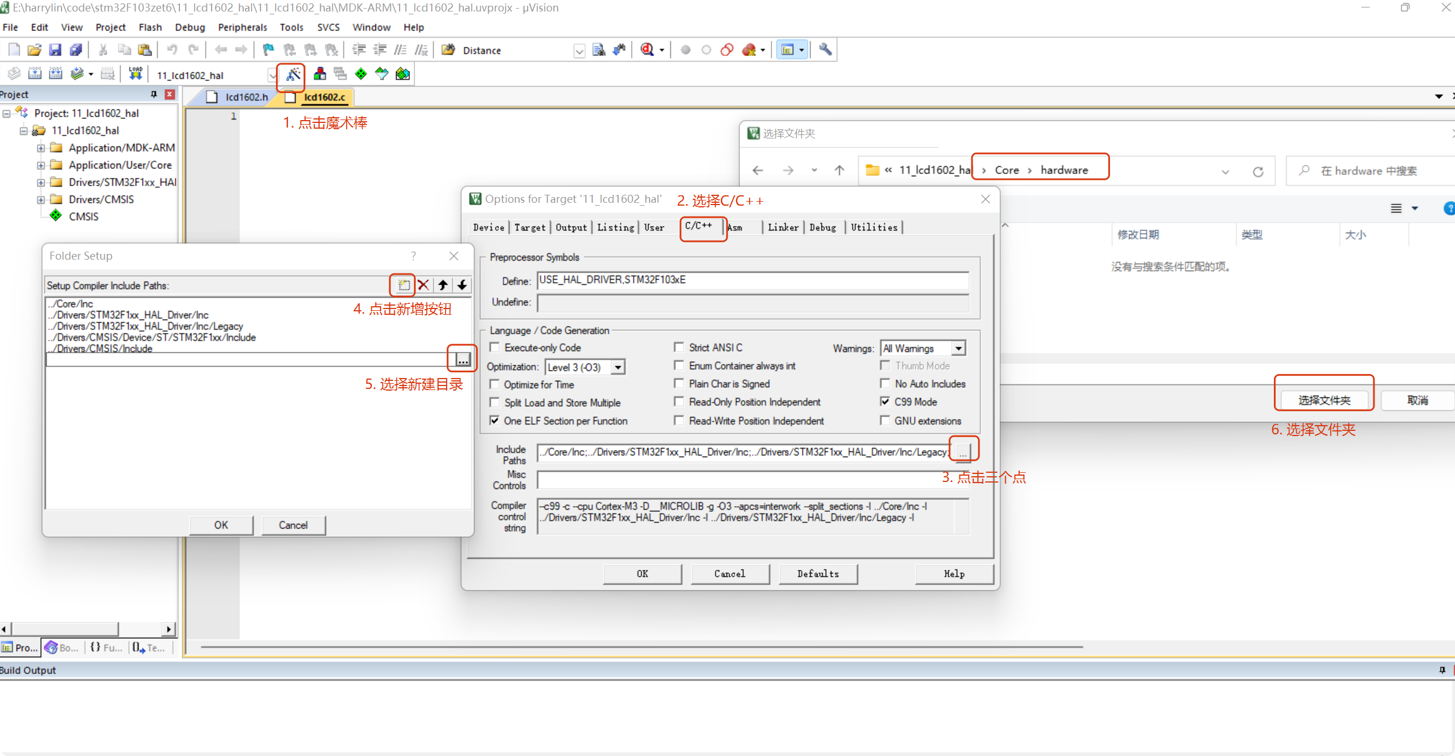
Task: Click the Defaults button in Options dialog
Action: click(x=817, y=573)
